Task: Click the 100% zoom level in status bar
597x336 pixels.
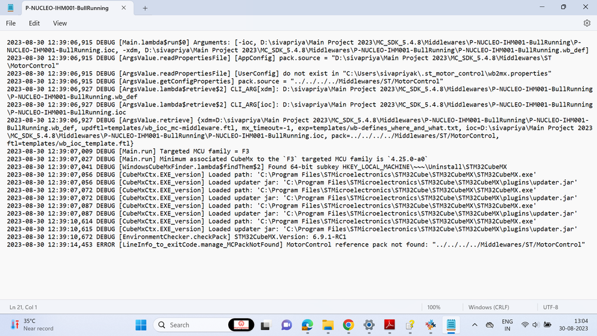Action: point(434,307)
